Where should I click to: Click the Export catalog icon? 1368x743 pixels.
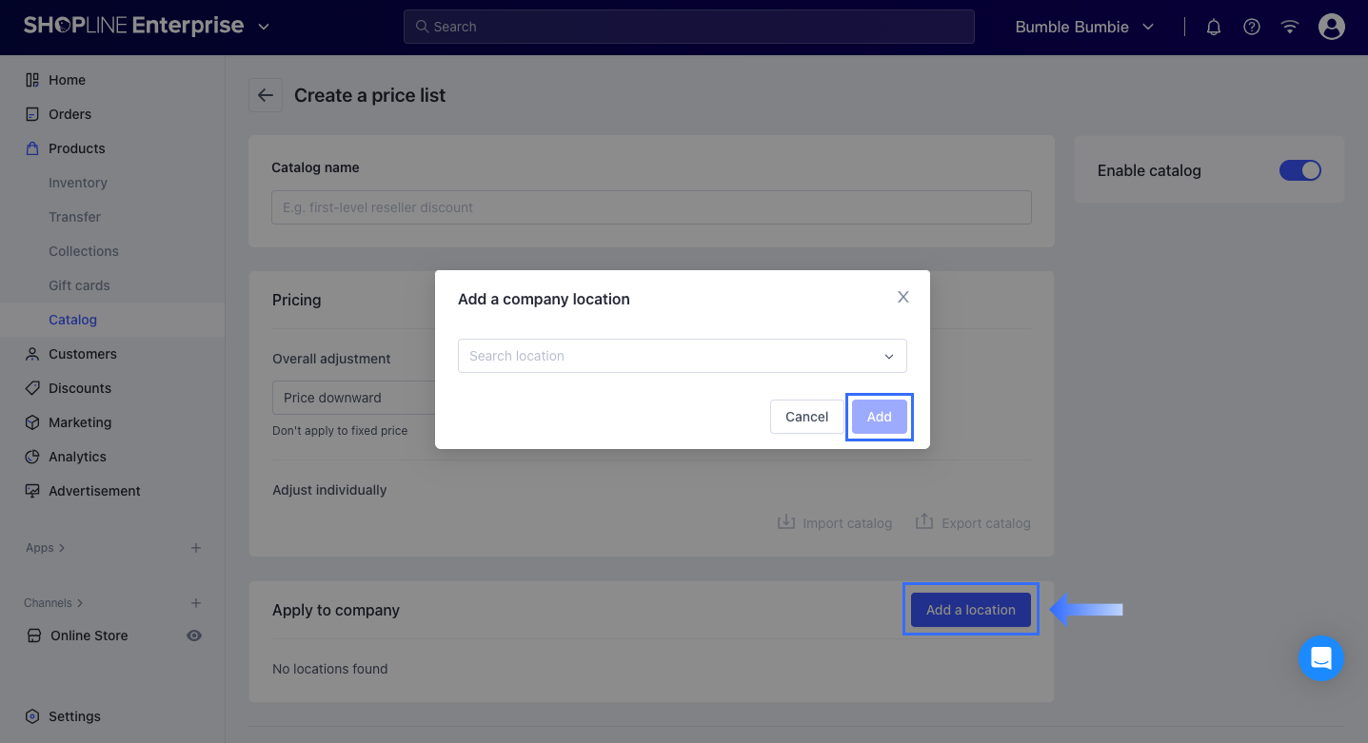924,522
